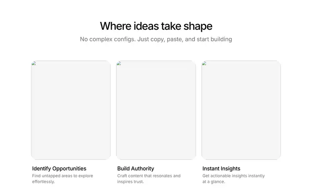The width and height of the screenshot is (312, 195).
Task: Open the Build Authority card image area
Action: pos(156,110)
